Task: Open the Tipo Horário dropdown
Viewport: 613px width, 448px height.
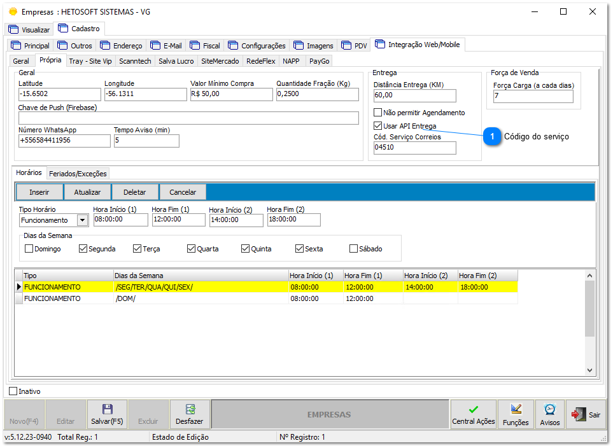Action: [81, 220]
